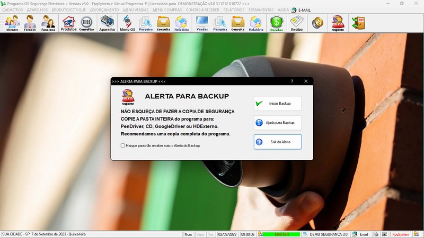Click the Fornece suppliers icon

[x=30, y=23]
